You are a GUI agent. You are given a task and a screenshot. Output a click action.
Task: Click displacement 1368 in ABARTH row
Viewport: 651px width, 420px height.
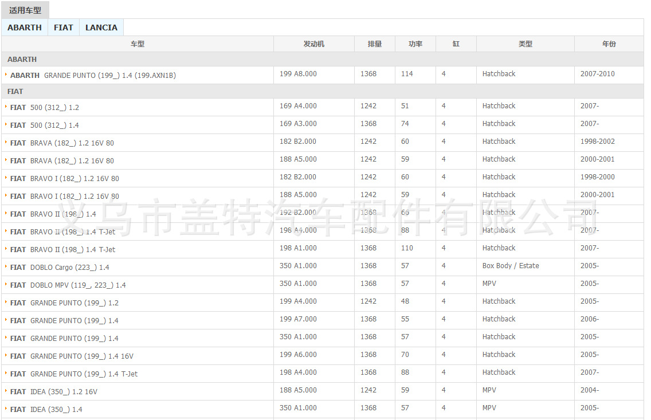(x=368, y=74)
